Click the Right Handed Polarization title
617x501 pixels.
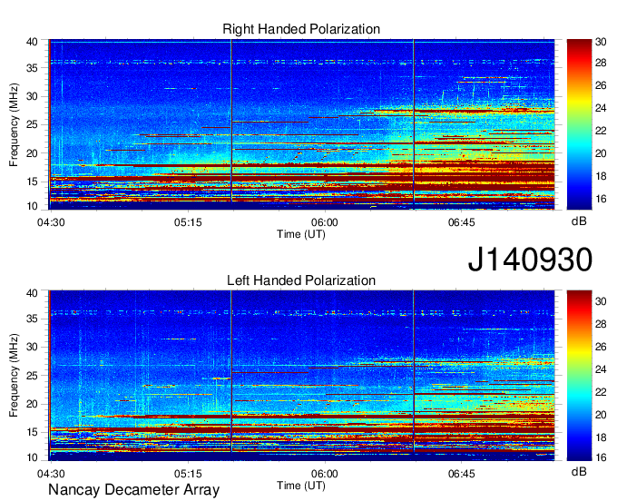click(301, 29)
